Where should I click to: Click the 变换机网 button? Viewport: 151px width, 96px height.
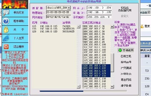126,50
